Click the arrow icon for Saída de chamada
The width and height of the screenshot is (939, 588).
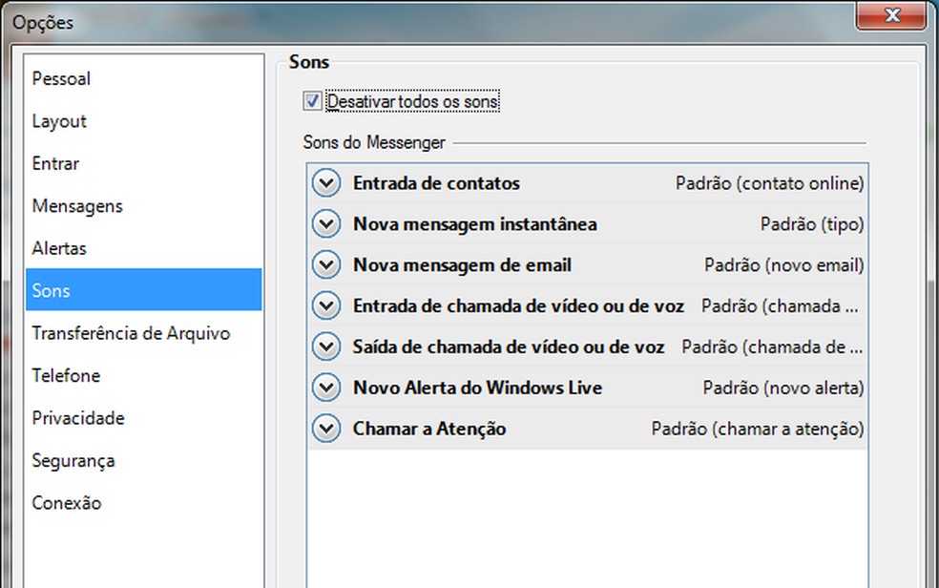point(325,346)
